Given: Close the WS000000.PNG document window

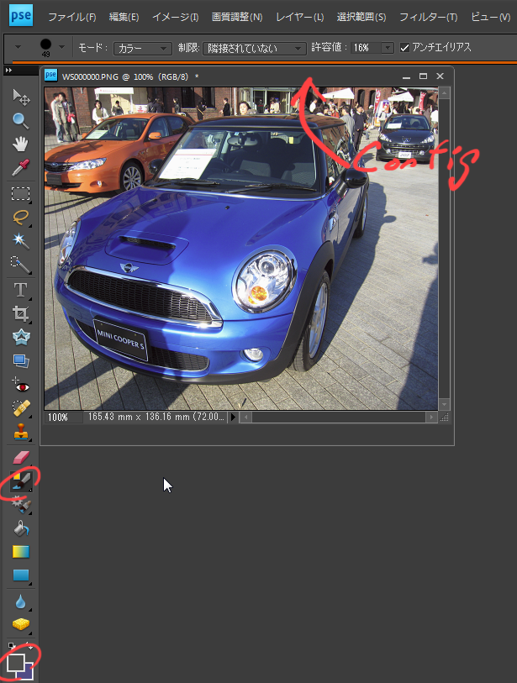Looking at the screenshot, I should tap(441, 76).
